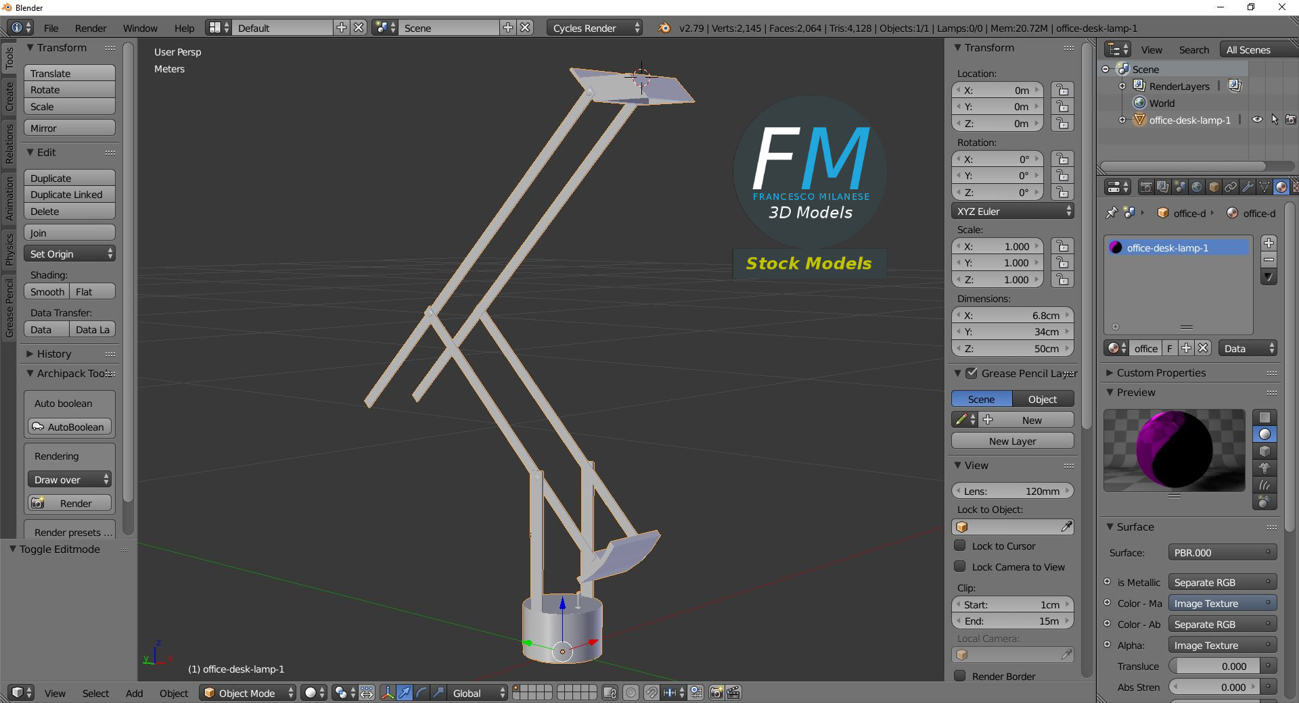Open the constraints tab (chain link icon)
Screen dimensions: 1299x703
tap(1231, 187)
